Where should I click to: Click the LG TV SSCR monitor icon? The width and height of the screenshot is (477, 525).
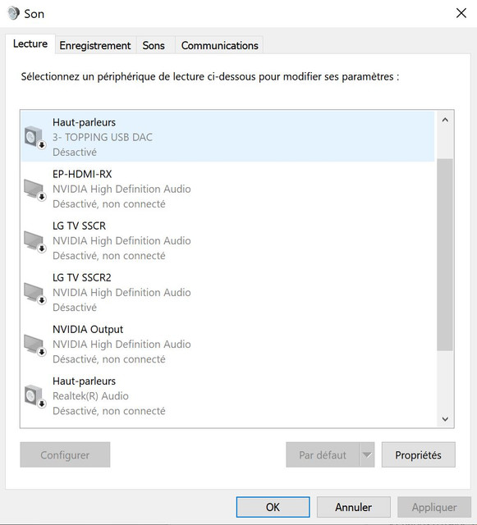click(x=34, y=242)
